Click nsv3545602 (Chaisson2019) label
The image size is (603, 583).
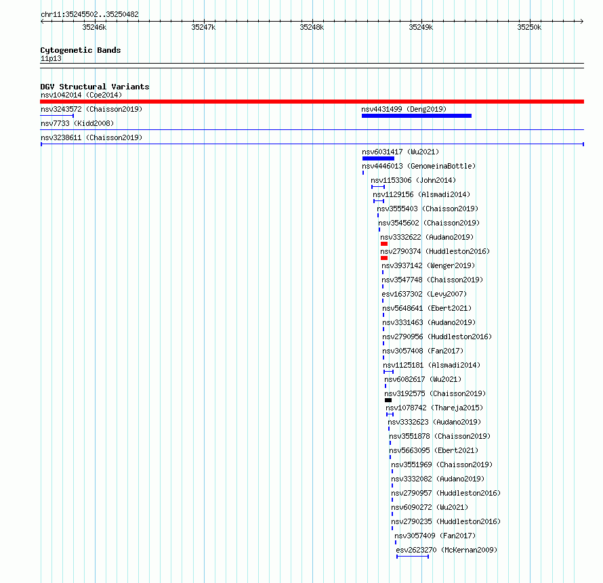[x=429, y=223]
